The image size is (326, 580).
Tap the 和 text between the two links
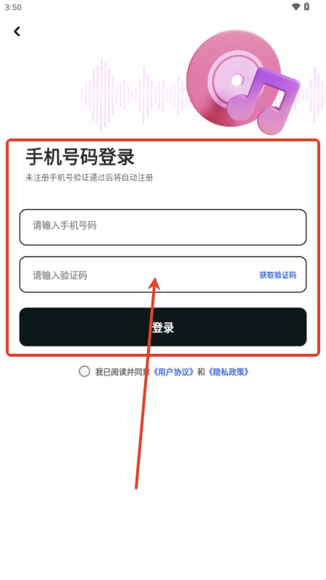click(201, 372)
